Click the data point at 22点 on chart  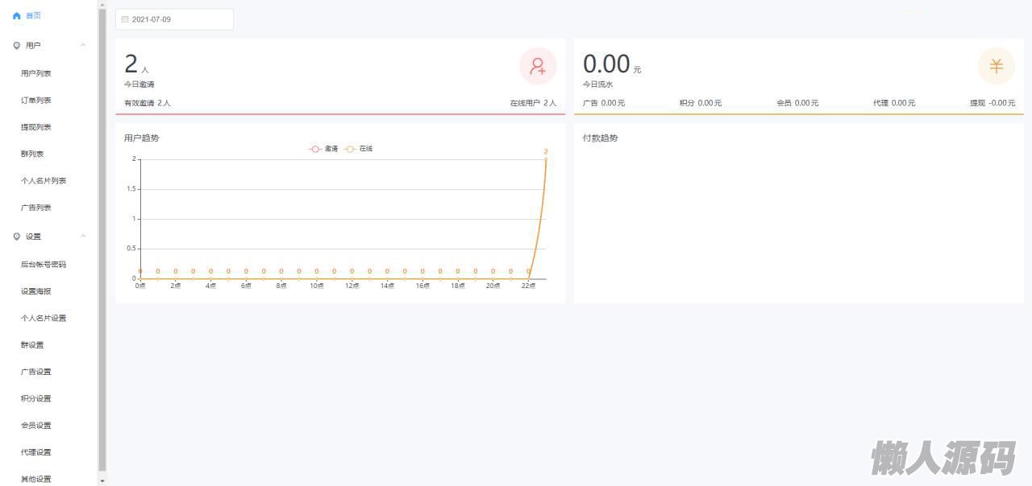tap(529, 278)
